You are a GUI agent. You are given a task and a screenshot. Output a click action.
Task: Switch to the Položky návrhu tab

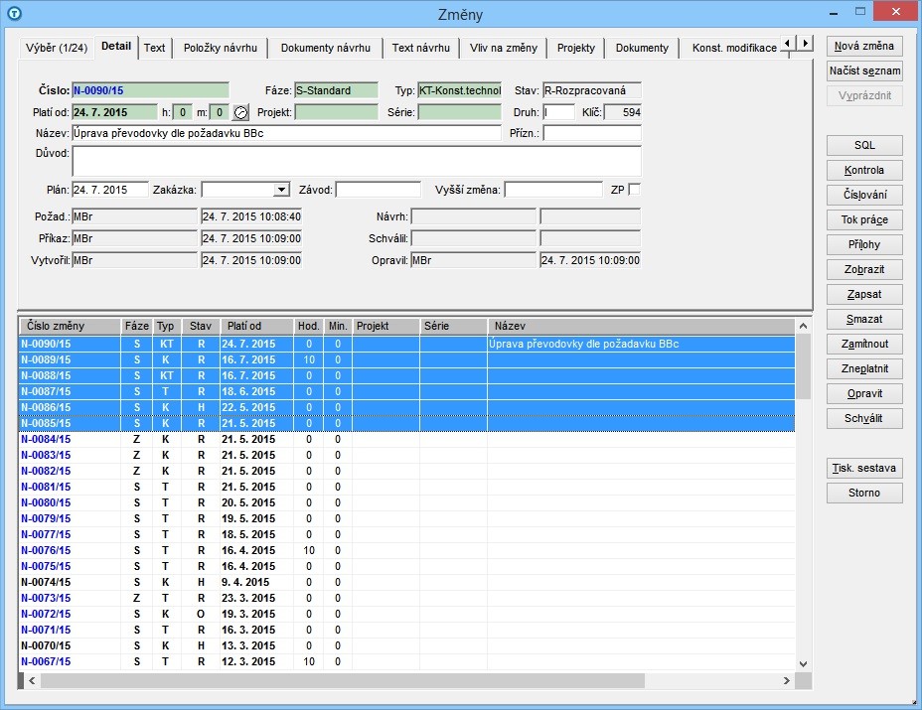click(221, 48)
